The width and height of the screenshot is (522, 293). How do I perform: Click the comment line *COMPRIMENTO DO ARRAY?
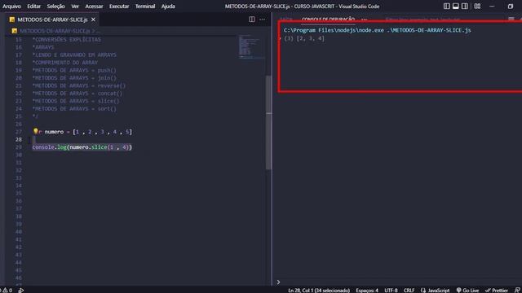coord(65,63)
